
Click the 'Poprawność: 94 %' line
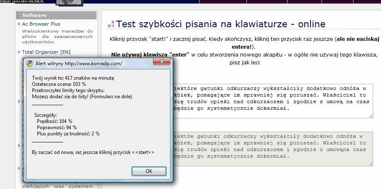point(57,127)
